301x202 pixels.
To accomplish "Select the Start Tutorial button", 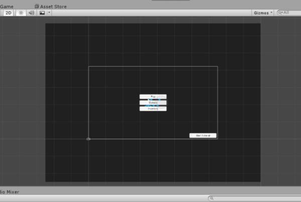I will [203, 135].
